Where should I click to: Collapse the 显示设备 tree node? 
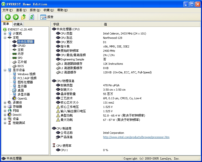(5, 70)
